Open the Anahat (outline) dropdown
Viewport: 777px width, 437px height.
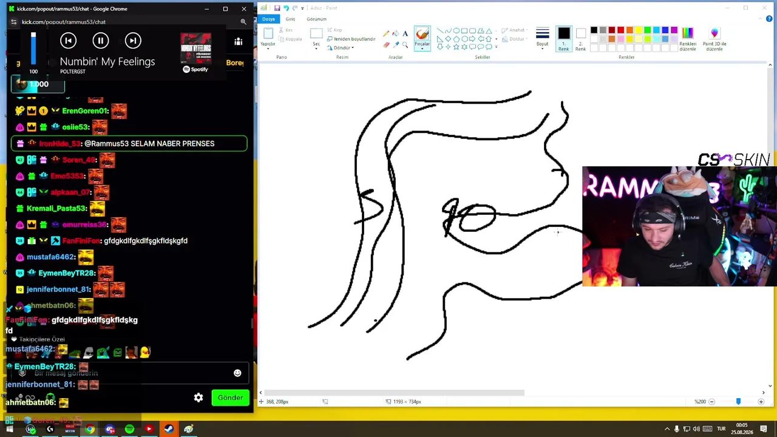[515, 30]
